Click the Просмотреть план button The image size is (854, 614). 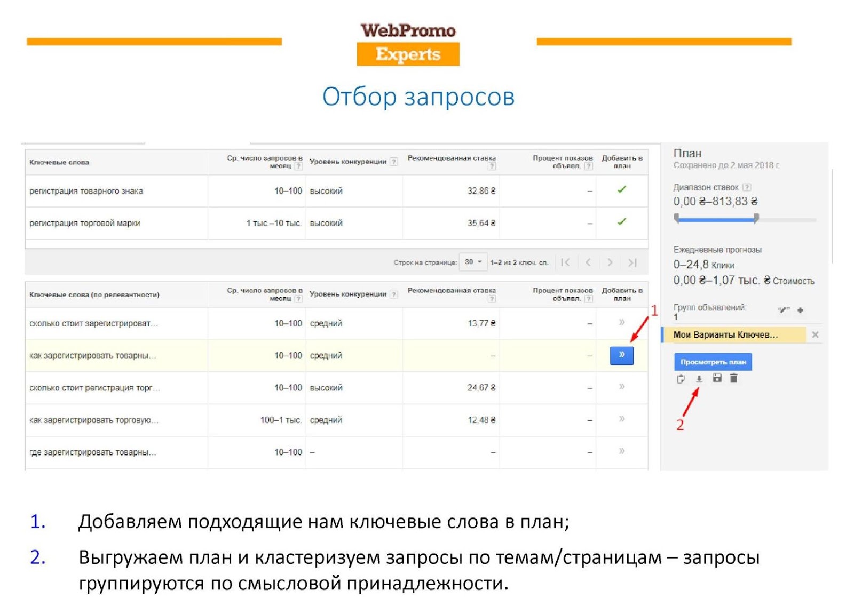point(713,362)
